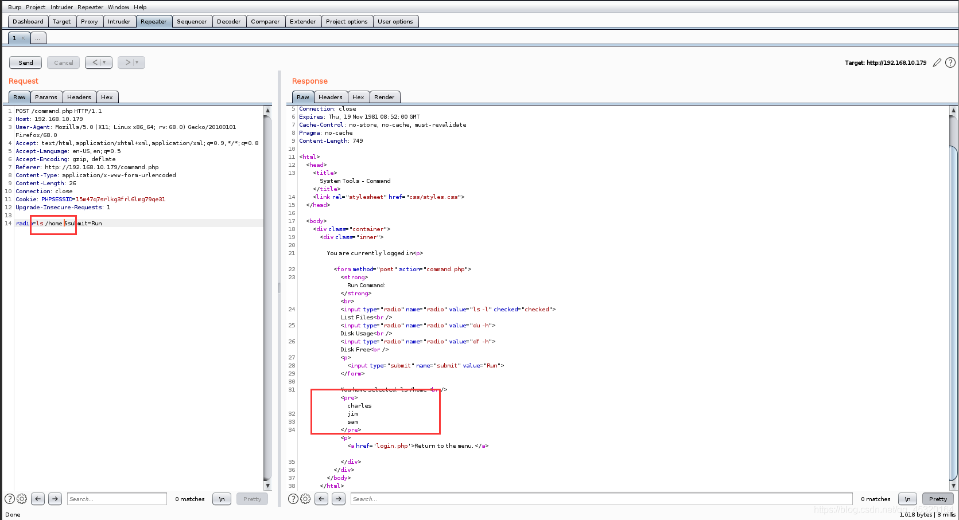The image size is (959, 520).
Task: Open the back history dropdown button
Action: [x=99, y=62]
